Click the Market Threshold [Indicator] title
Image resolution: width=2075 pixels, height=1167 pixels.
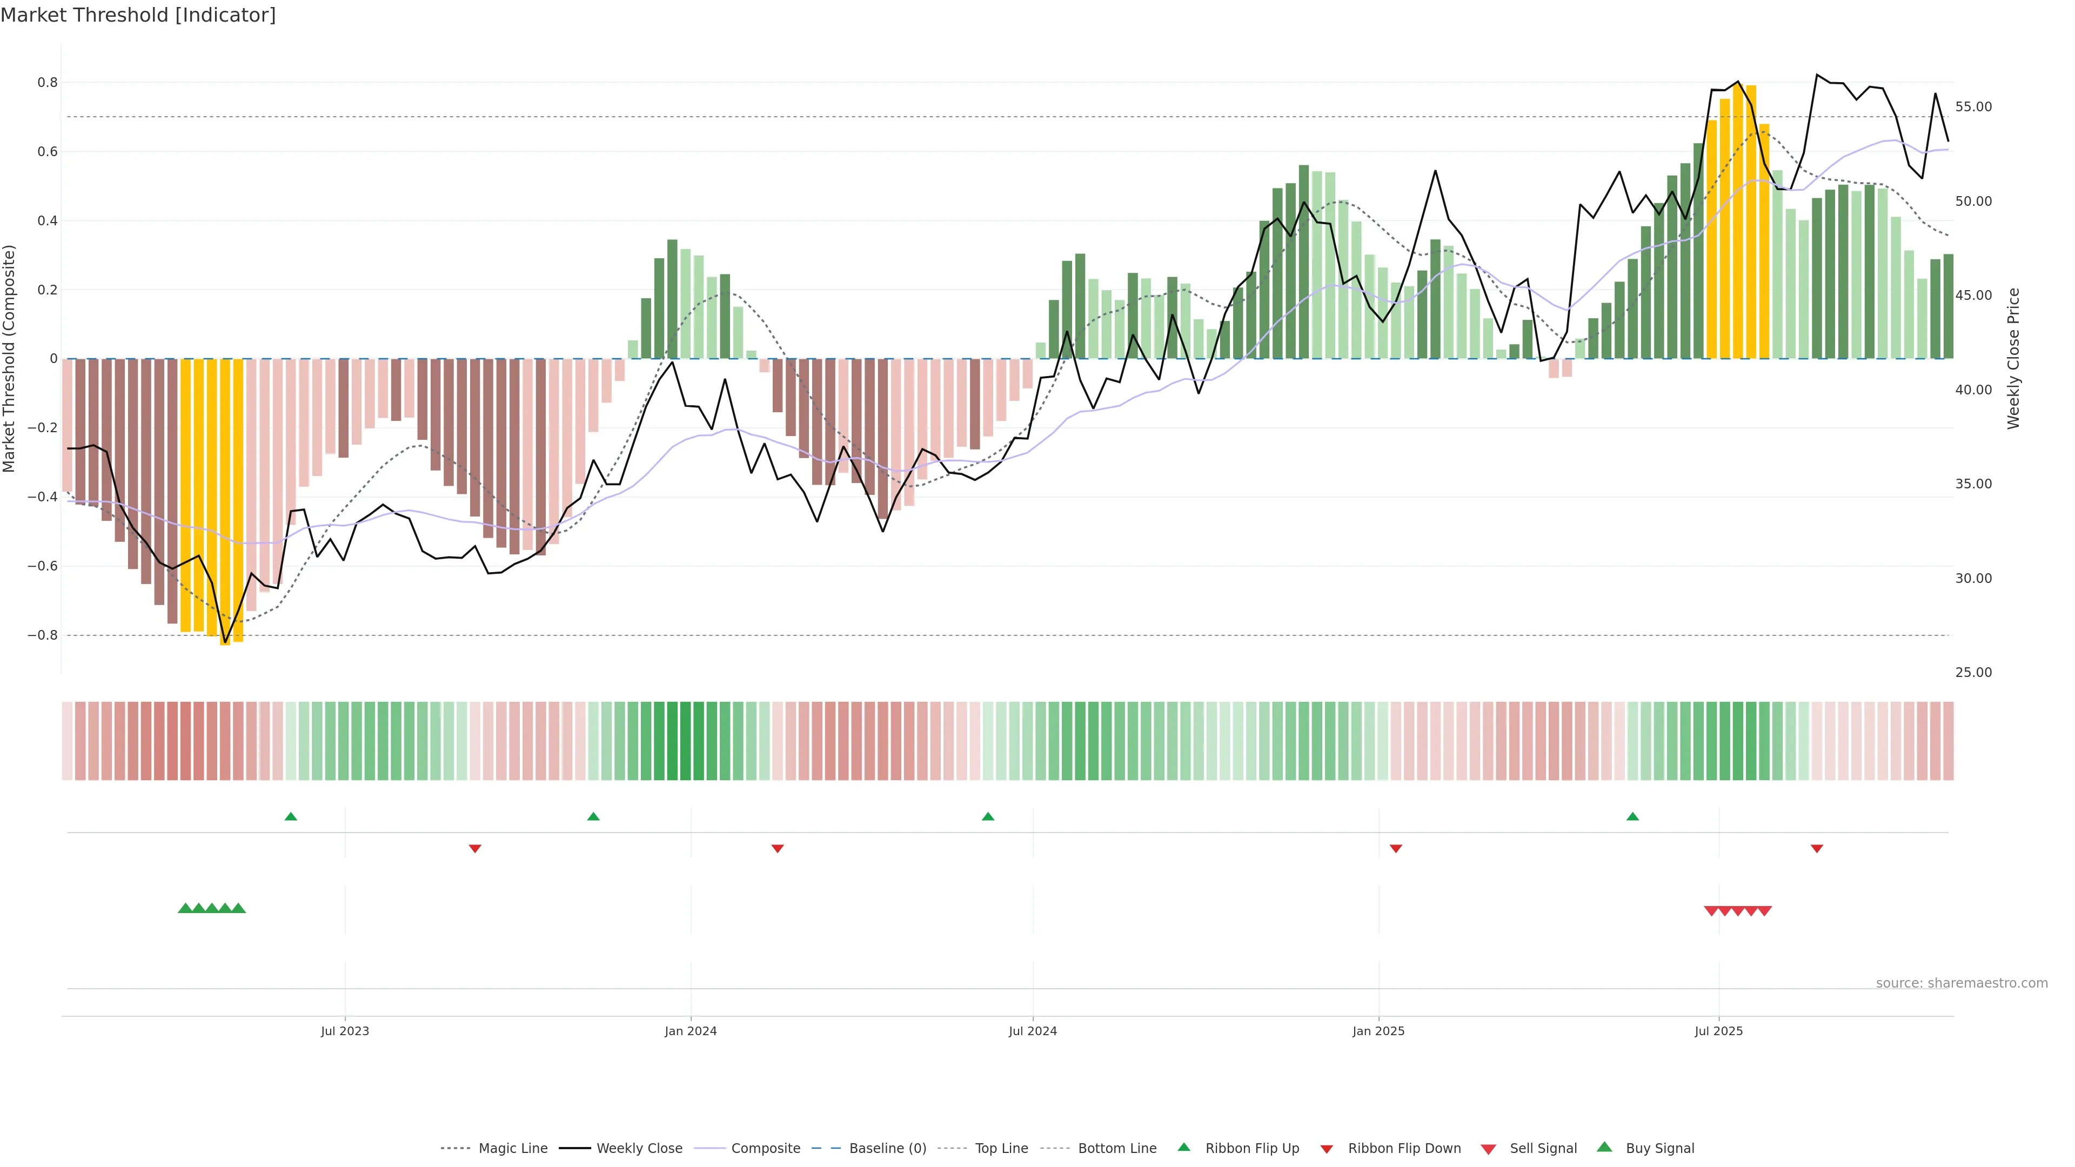138,15
